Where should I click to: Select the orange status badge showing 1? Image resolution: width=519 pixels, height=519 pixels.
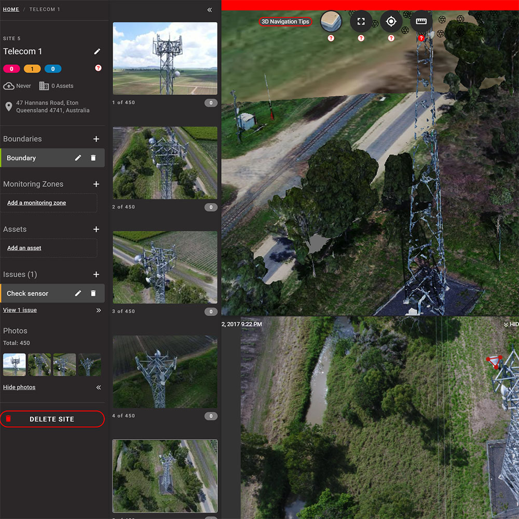click(x=32, y=69)
